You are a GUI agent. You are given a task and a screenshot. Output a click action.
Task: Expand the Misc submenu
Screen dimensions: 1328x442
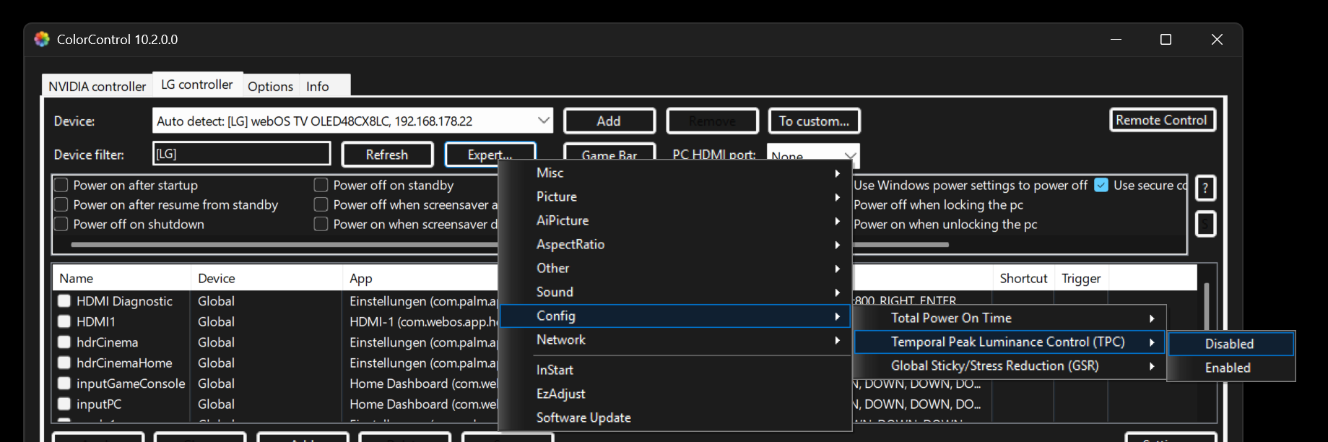pos(675,173)
